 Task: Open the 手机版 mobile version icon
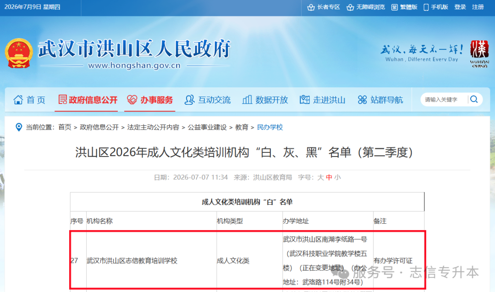(x=426, y=7)
